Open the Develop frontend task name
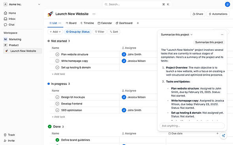The width and height of the screenshot is (233, 145). pos(72,104)
